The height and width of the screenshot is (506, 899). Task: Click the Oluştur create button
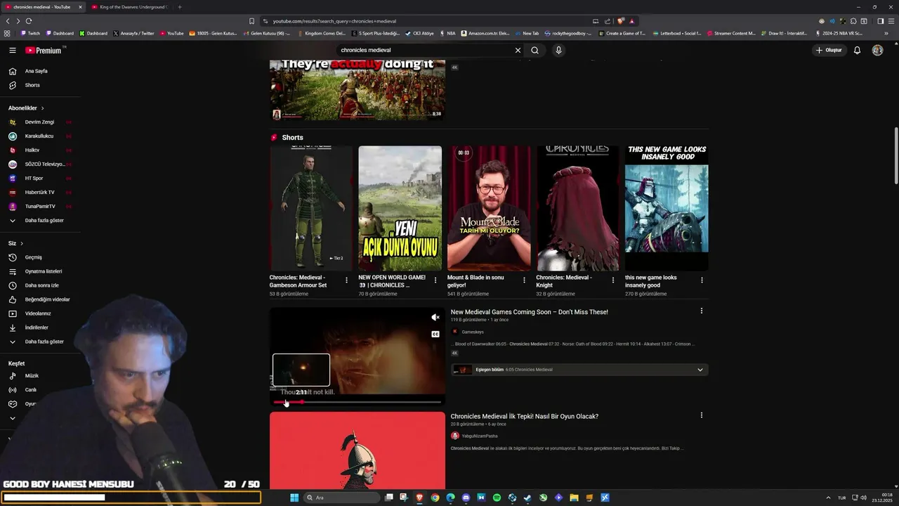click(x=829, y=50)
